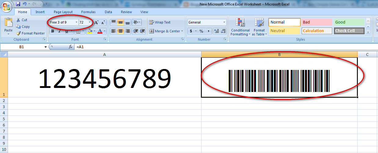Screen dimensions: 378x153
Task: Open Format as Table gallery
Action: coord(259,27)
